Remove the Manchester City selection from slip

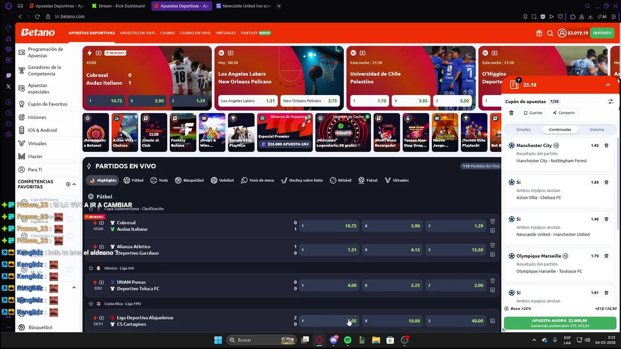606,145
